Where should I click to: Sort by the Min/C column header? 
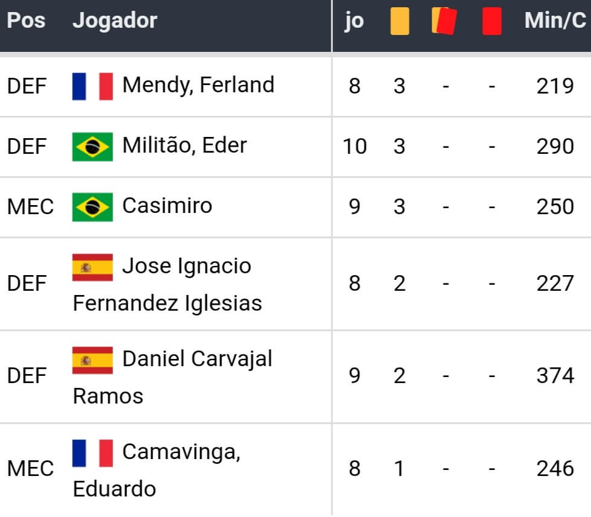point(555,21)
